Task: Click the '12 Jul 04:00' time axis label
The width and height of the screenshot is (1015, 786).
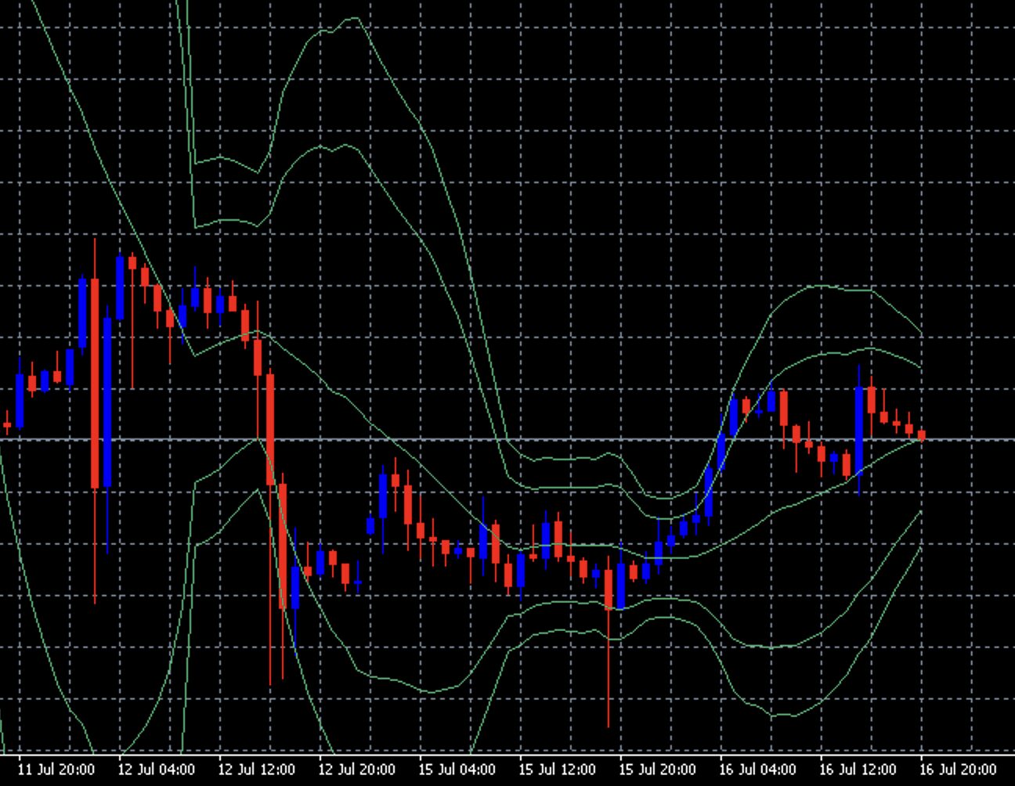Action: (156, 770)
